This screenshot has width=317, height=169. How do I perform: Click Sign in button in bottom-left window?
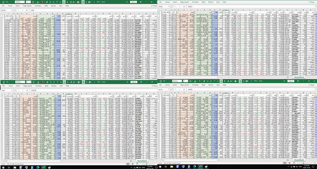click(x=134, y=82)
